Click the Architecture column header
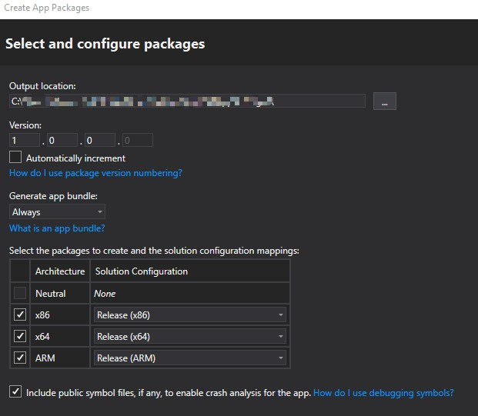The width and height of the screenshot is (478, 416). [x=60, y=271]
